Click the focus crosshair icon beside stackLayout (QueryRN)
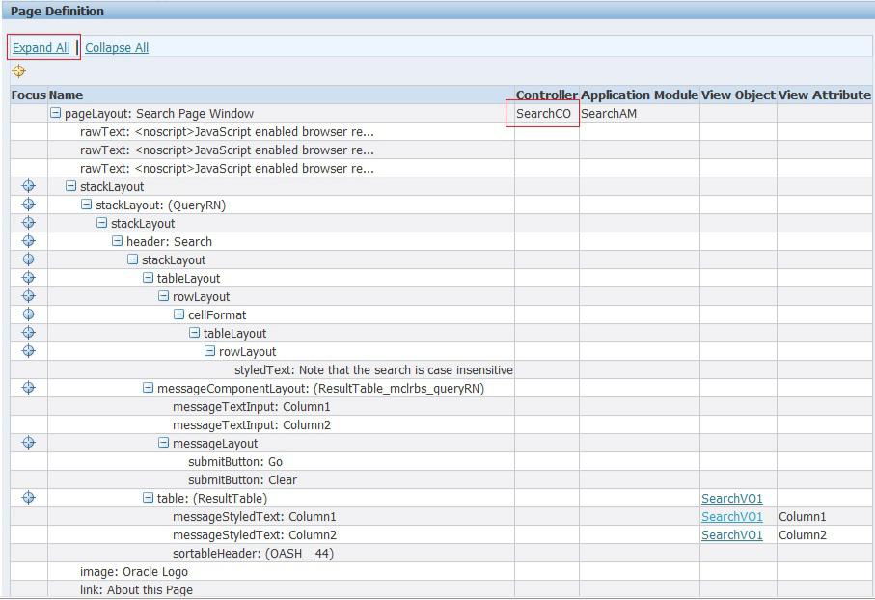Viewport: 875px width, 600px height. tap(28, 205)
